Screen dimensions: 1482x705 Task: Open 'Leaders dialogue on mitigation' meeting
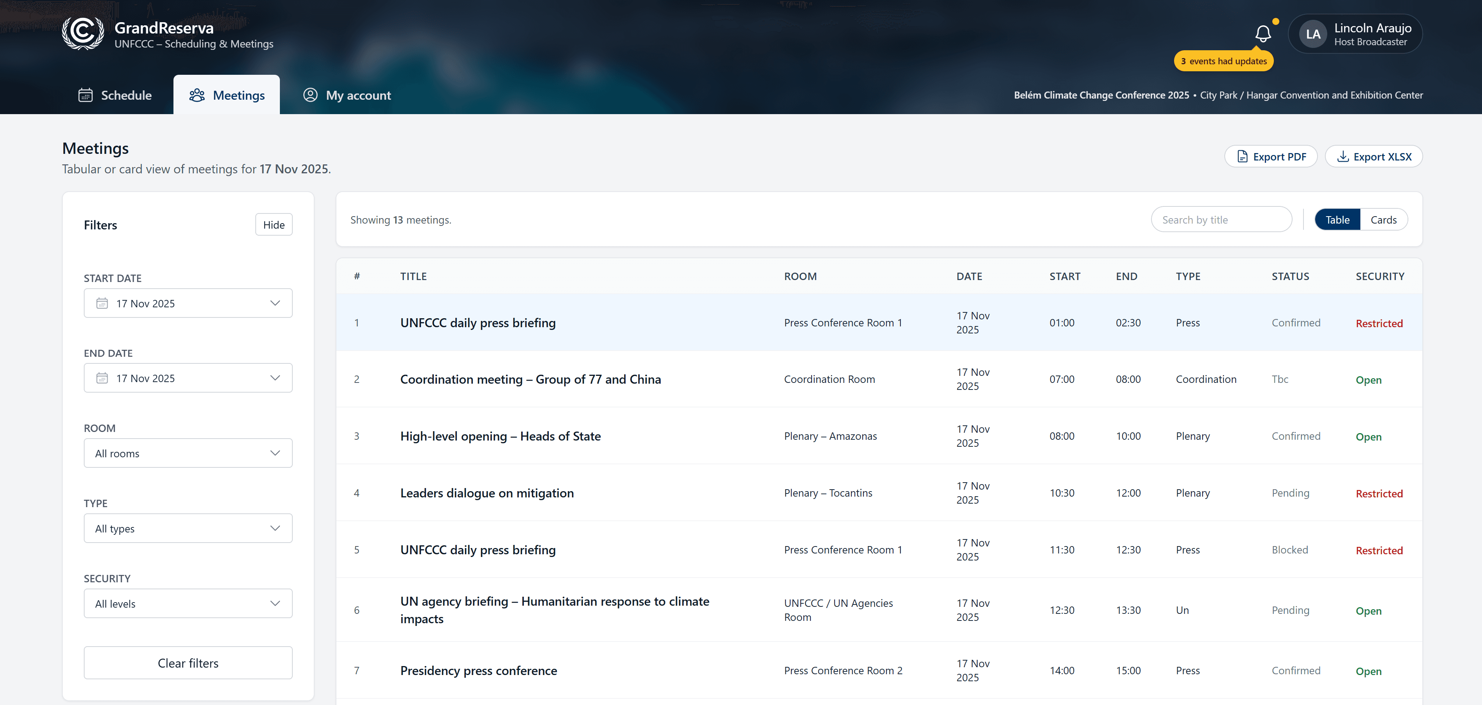487,493
